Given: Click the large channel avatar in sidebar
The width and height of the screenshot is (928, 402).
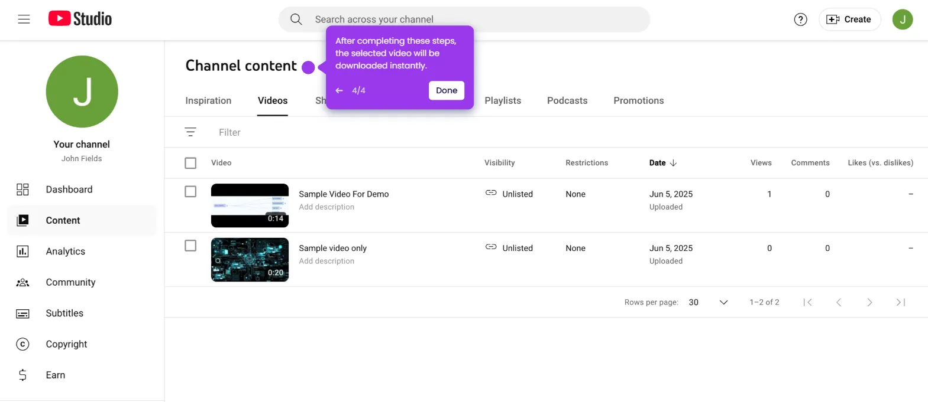Looking at the screenshot, I should point(82,91).
